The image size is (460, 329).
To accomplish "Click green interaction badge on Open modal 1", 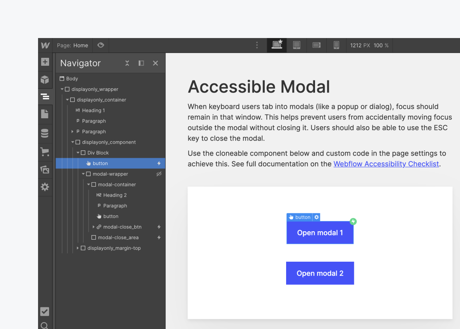I will click(353, 221).
